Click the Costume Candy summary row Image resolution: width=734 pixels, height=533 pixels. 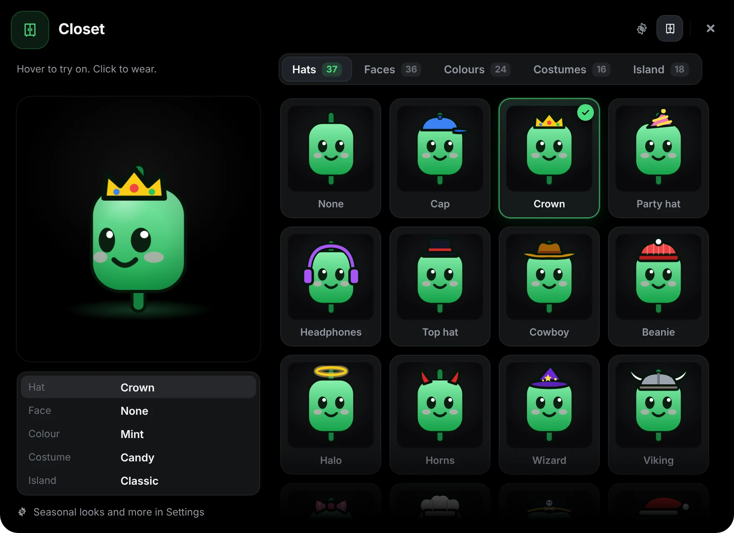click(x=138, y=457)
